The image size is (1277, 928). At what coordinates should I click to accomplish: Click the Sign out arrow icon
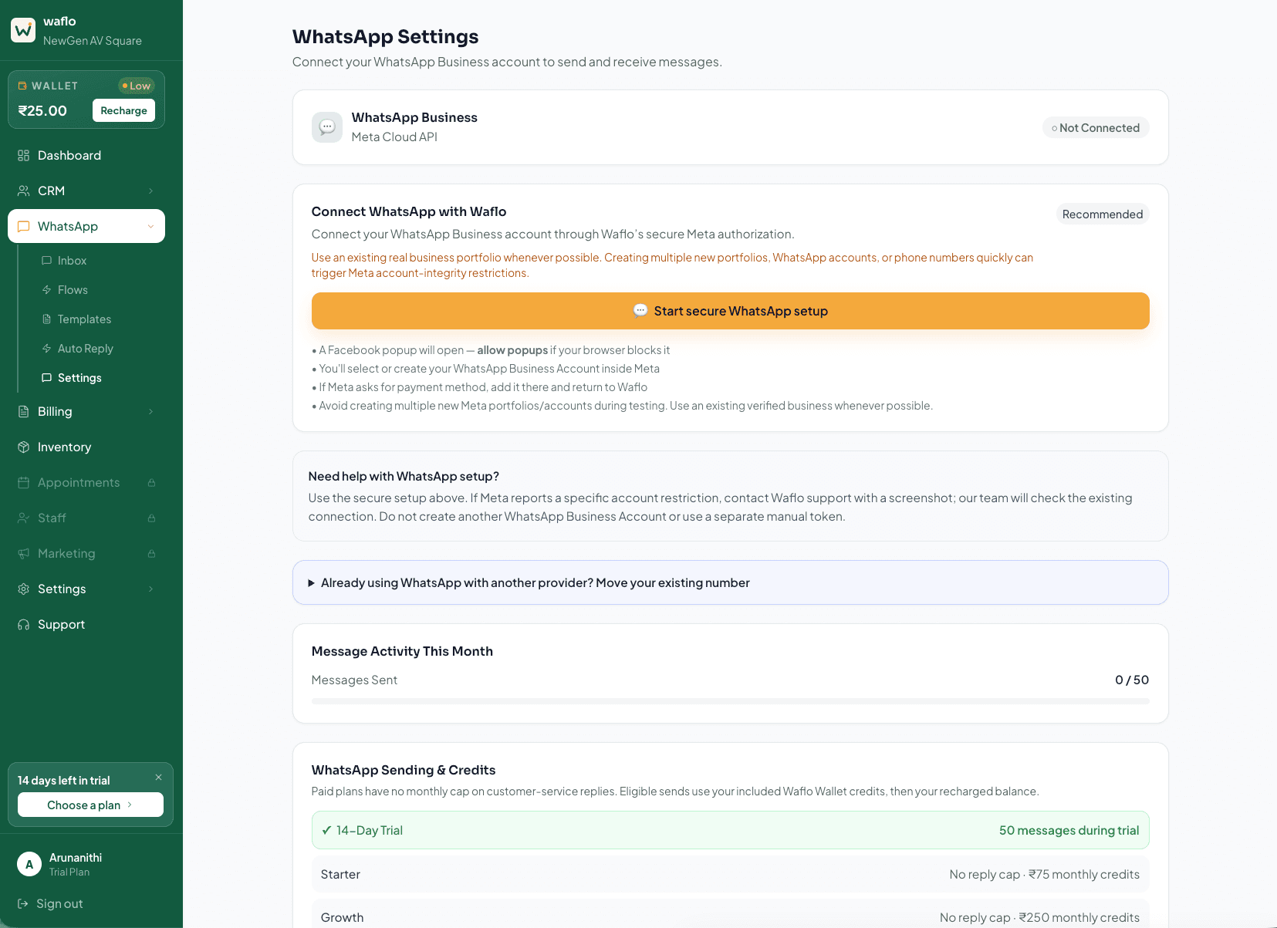point(23,903)
